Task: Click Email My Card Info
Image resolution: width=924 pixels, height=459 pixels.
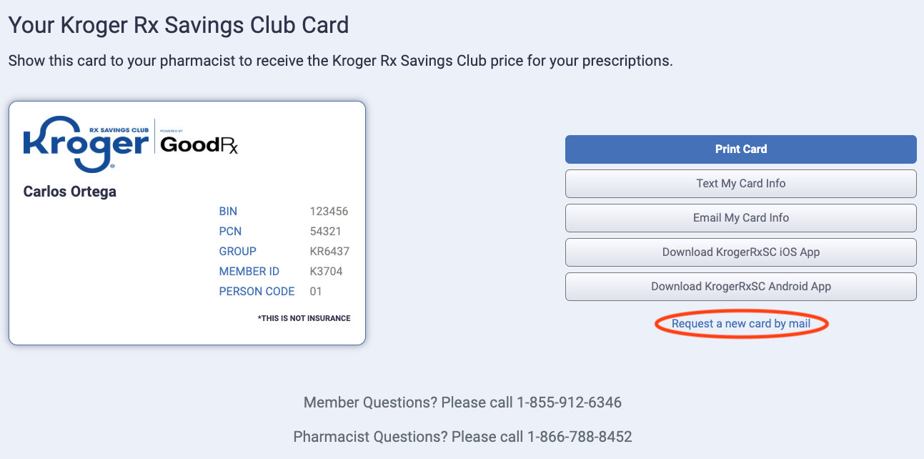Action: click(740, 218)
